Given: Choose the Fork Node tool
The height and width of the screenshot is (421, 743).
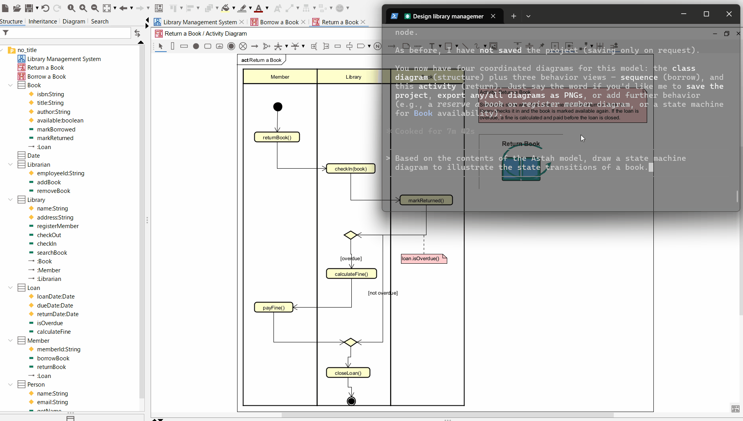Looking at the screenshot, I should pyautogui.click(x=278, y=46).
